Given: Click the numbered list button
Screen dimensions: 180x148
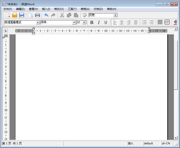Looking at the screenshot, I should [145, 22].
